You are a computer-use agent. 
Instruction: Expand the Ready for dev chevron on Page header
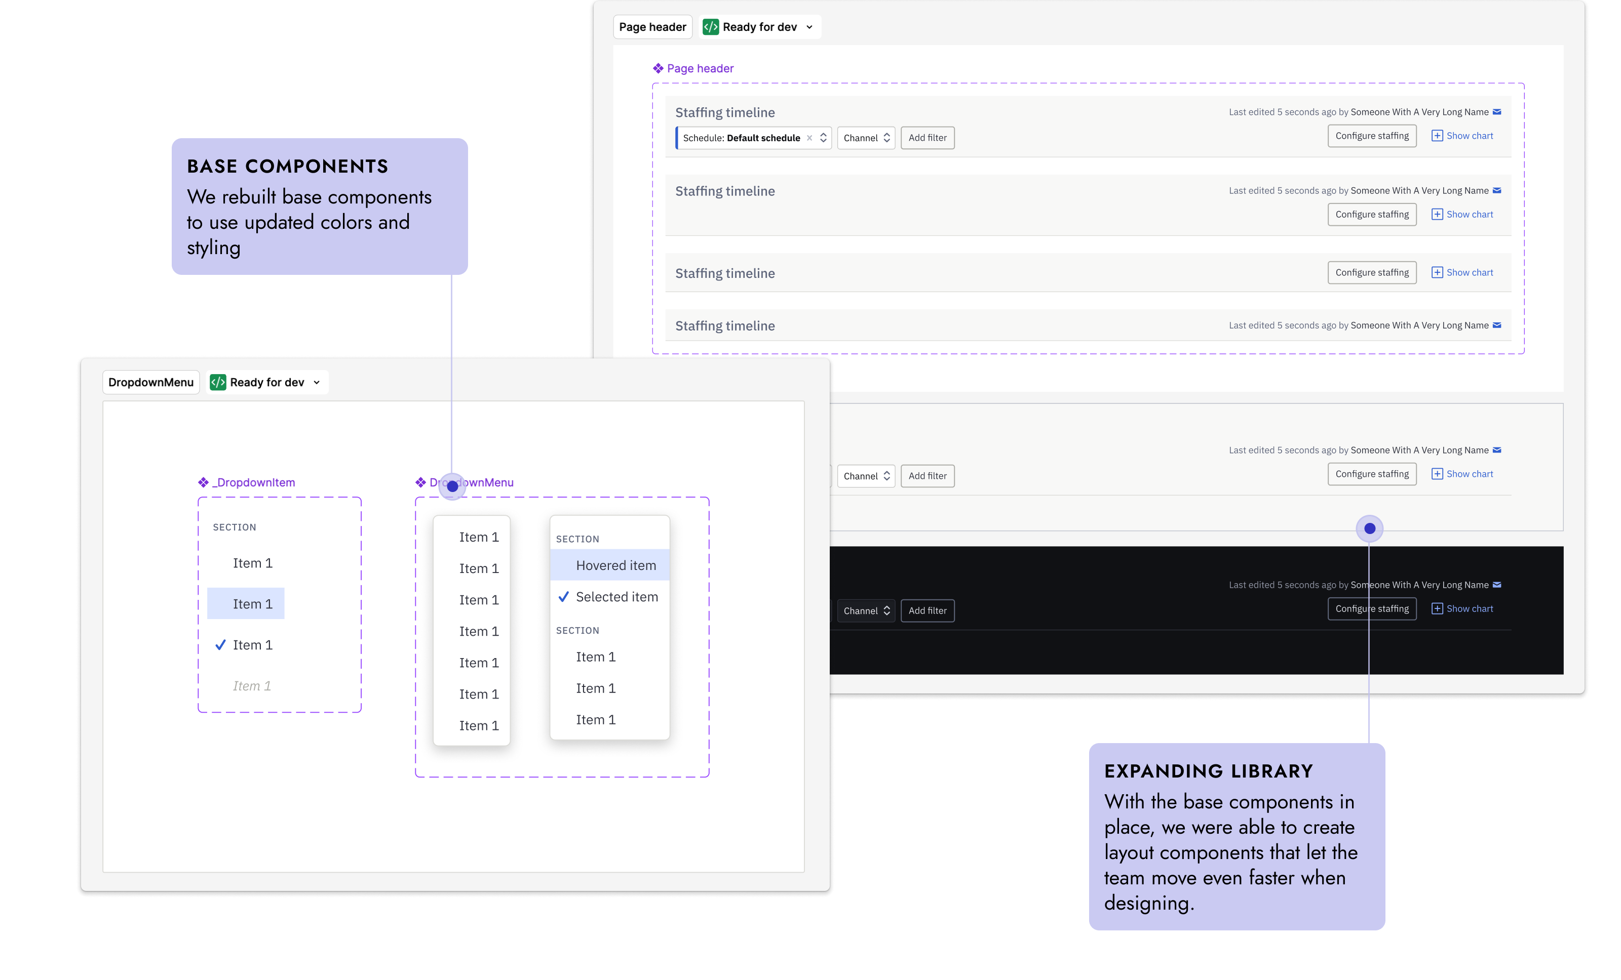pyautogui.click(x=809, y=27)
